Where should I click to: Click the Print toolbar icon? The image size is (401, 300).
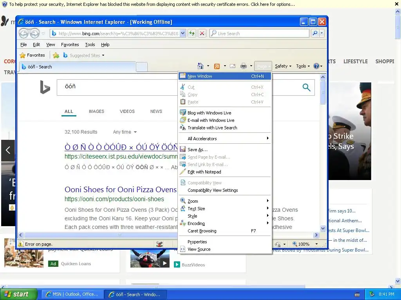coord(244,66)
